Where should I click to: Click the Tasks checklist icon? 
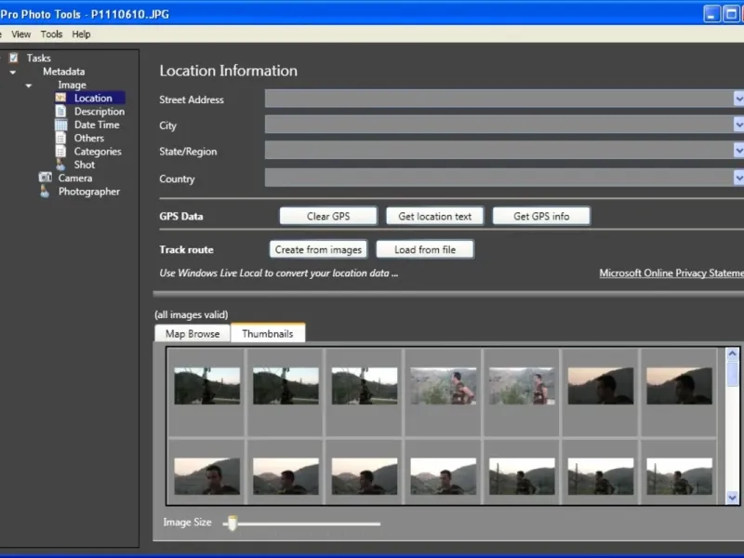point(14,58)
